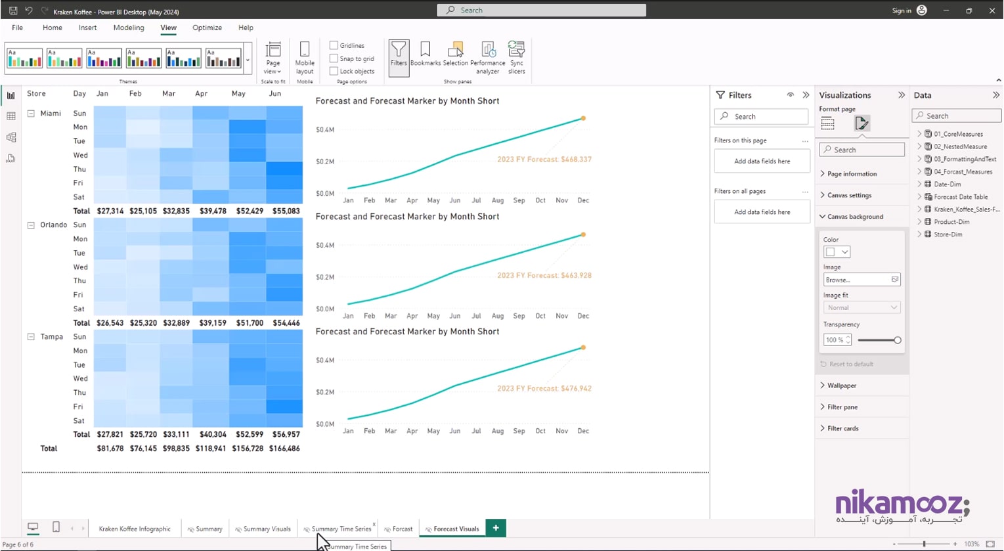Click the Data pane Search field
Viewport: 1004px width, 551px height.
click(x=957, y=116)
